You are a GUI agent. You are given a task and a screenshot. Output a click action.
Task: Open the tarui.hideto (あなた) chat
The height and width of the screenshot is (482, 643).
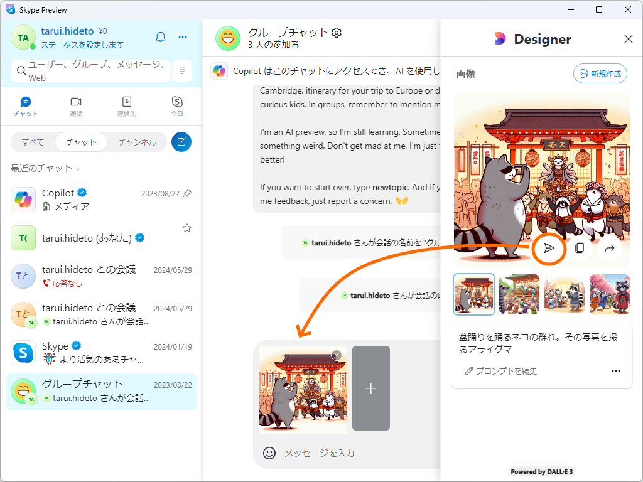pyautogui.click(x=101, y=238)
